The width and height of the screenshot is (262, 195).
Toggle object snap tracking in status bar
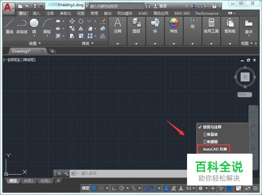coord(146,188)
